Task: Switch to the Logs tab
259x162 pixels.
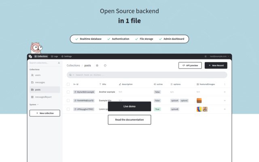Action: tap(54, 56)
